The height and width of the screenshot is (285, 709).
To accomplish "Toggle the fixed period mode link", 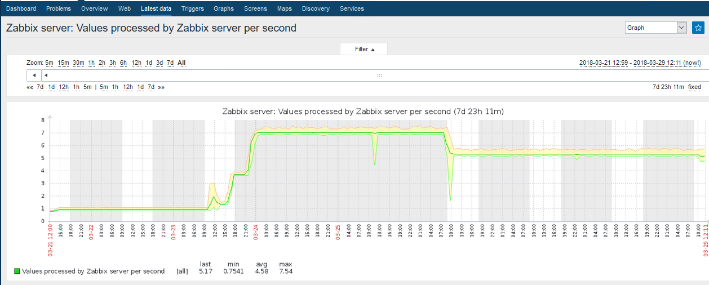I will (x=694, y=87).
